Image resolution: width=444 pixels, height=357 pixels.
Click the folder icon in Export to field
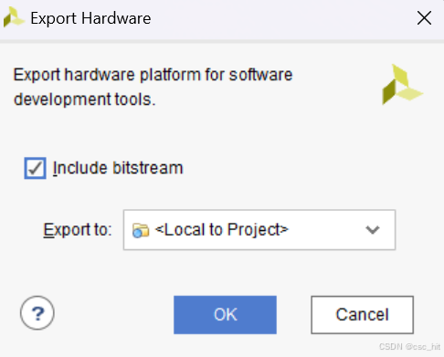pyautogui.click(x=141, y=230)
